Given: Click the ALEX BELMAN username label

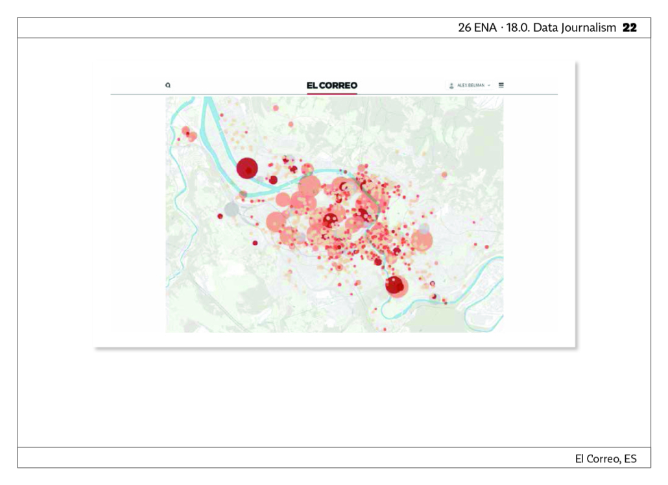Looking at the screenshot, I should click(471, 85).
